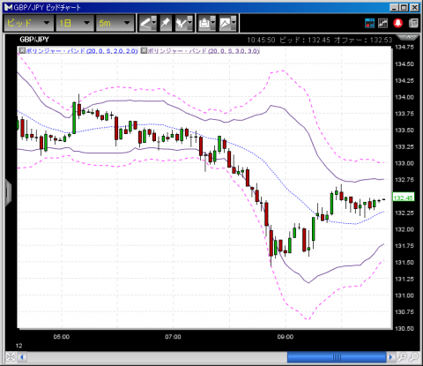Expand the indicator tool dropdown arrow
The width and height of the screenshot is (423, 366).
coord(190,23)
